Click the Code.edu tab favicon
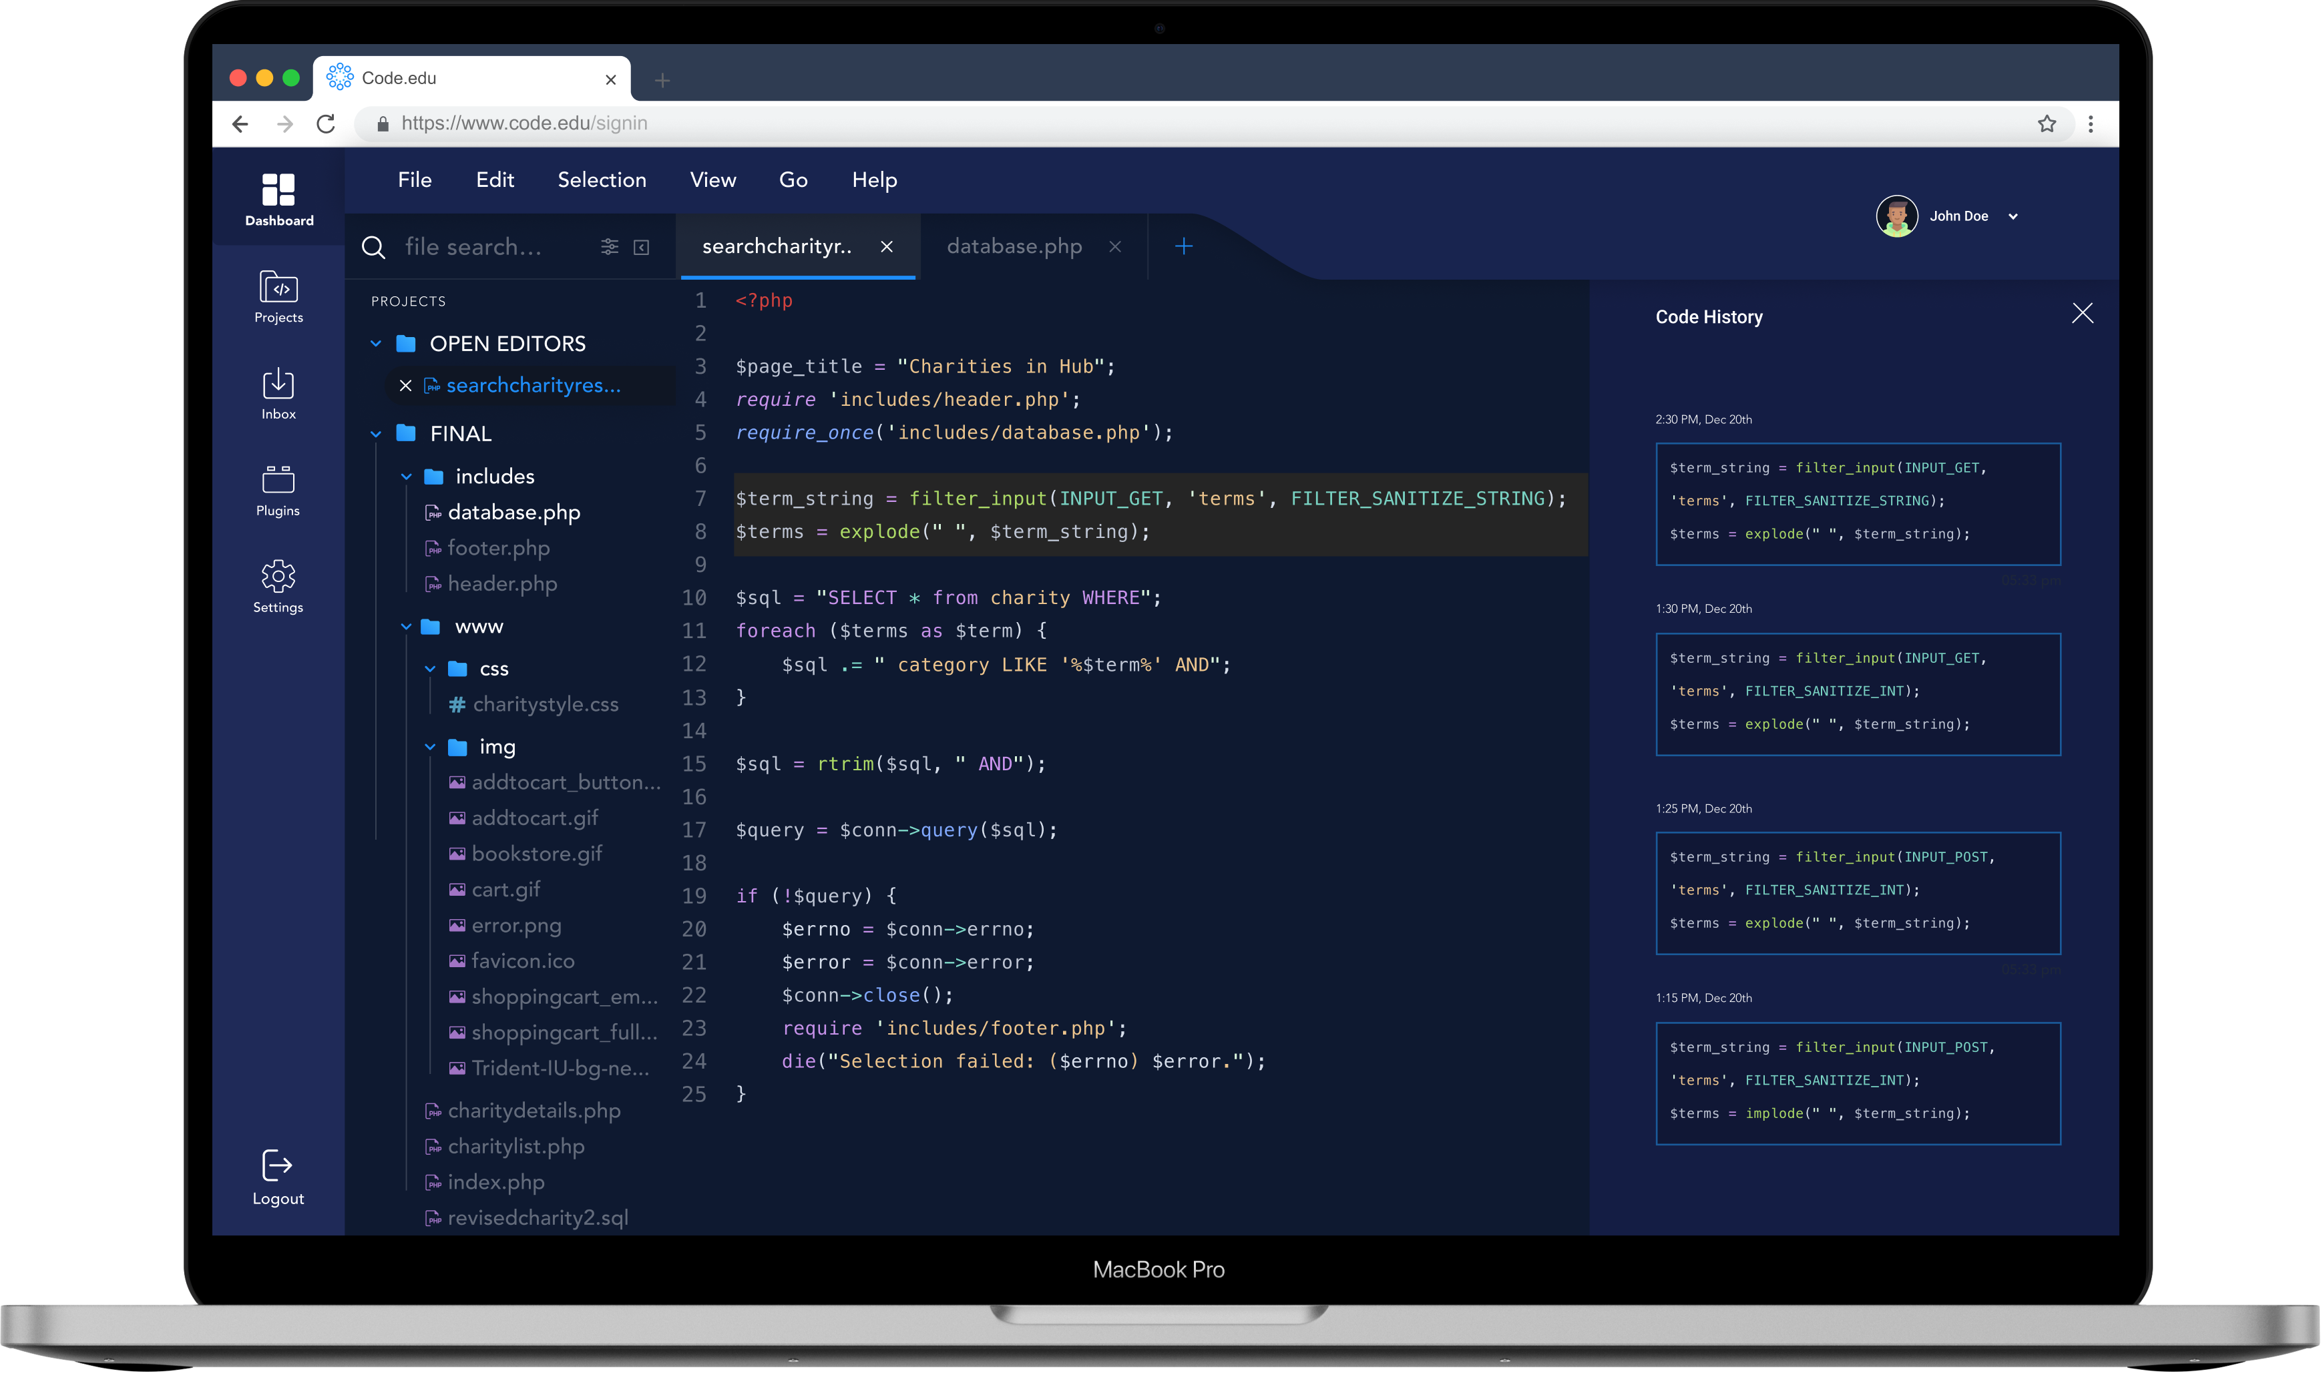This screenshot has width=2321, height=1373. point(340,77)
